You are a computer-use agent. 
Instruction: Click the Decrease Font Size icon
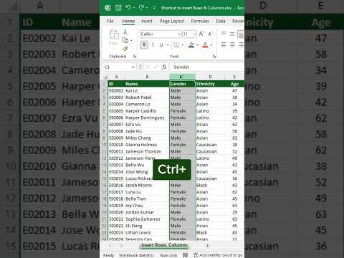coord(210,34)
